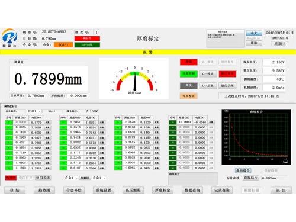Screen dimensions: 296x222
Task: Click the 0.7899mm measurement display
Action: coord(49,79)
